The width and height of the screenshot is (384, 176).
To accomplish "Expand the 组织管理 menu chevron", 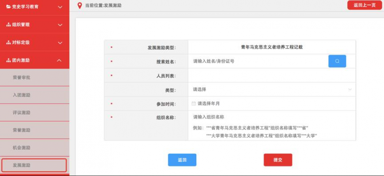I will (60, 25).
